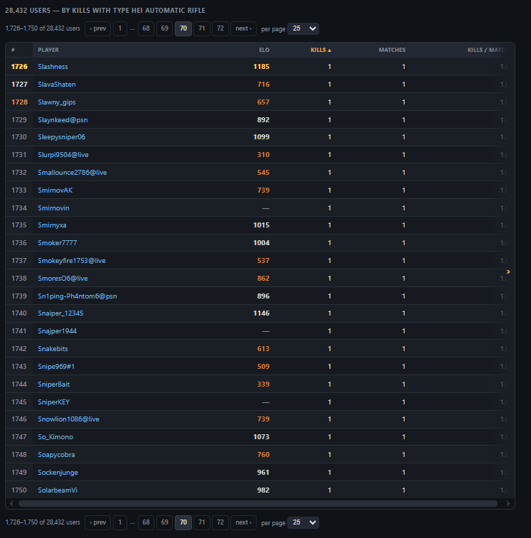The height and width of the screenshot is (538, 531).
Task: Open player profile Slaynkeed@psn
Action: pyautogui.click(x=63, y=120)
